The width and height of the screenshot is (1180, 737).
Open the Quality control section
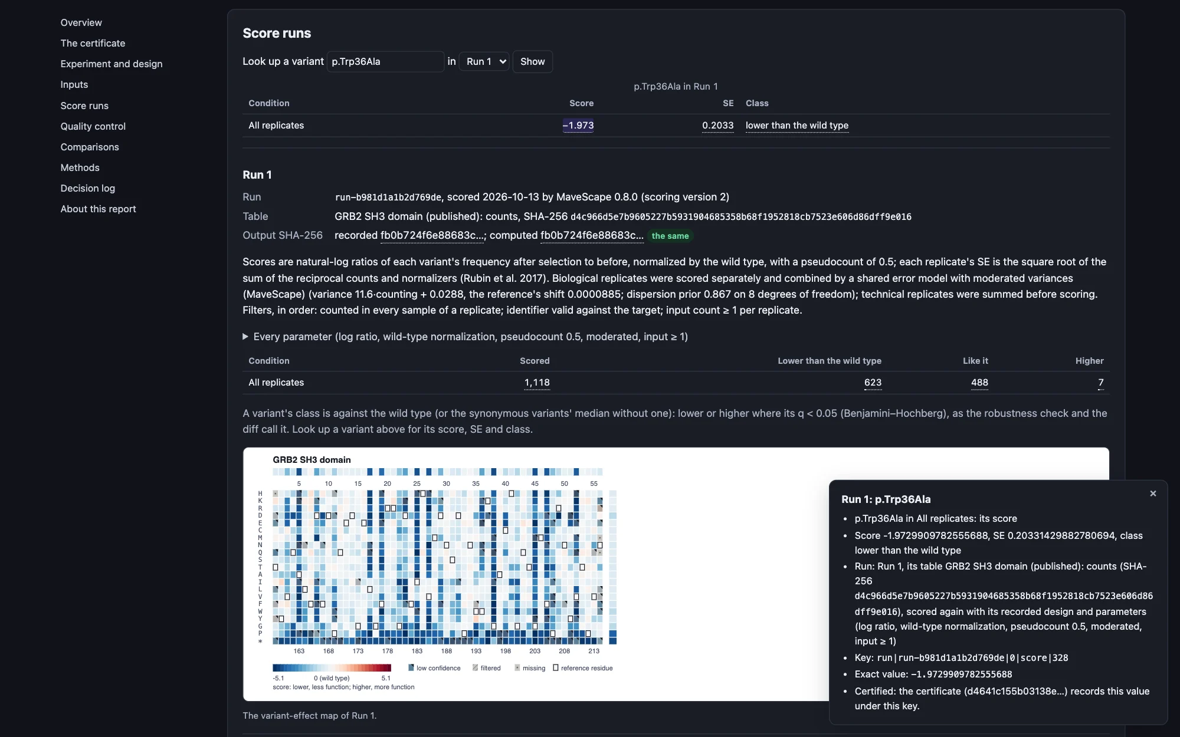click(93, 126)
